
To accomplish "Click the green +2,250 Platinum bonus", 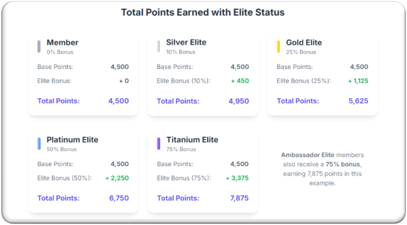I will [117, 178].
